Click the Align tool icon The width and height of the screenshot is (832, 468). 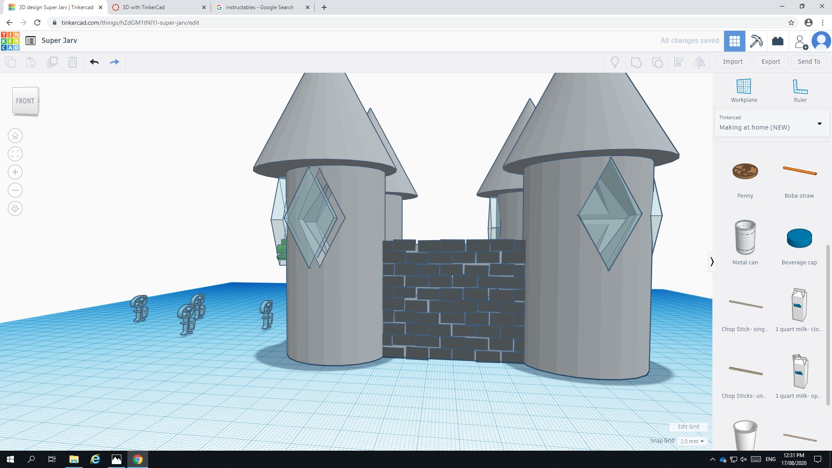point(679,62)
